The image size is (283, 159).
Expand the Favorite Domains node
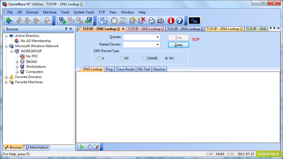[x=6, y=77]
